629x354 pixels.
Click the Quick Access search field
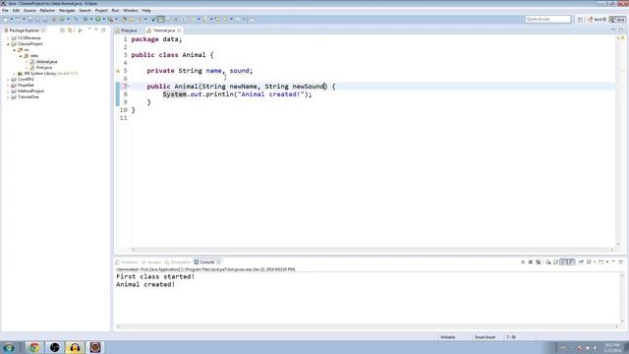pyautogui.click(x=548, y=19)
